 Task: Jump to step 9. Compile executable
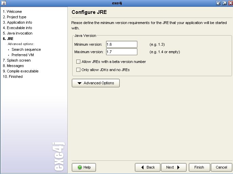tap(21, 71)
